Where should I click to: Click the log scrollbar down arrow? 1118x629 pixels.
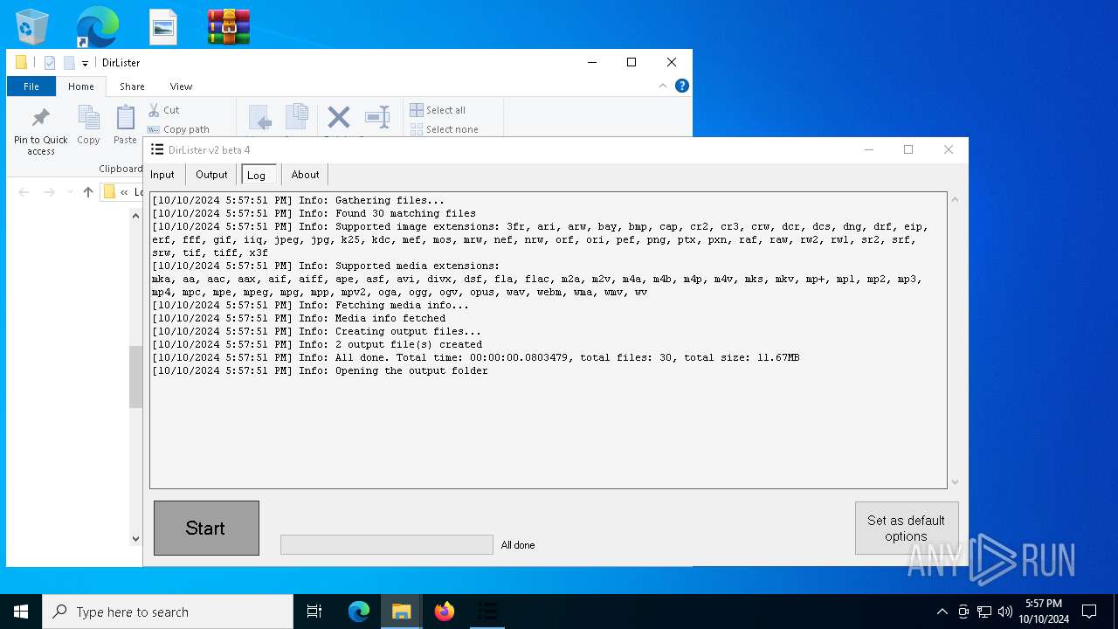tap(955, 482)
